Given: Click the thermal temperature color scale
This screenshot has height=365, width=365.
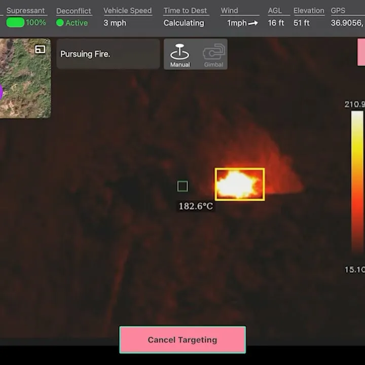Looking at the screenshot, I should point(357,181).
